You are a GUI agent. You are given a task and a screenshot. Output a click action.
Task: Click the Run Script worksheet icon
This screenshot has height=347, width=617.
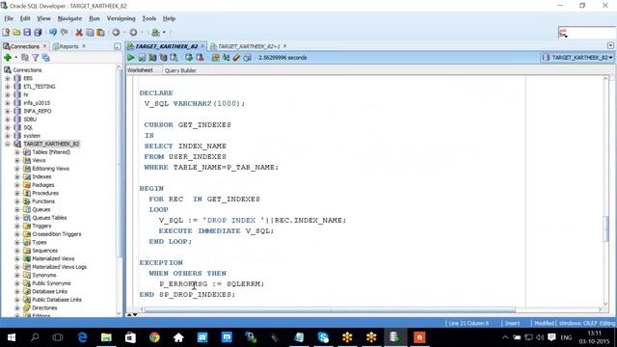[x=142, y=58]
